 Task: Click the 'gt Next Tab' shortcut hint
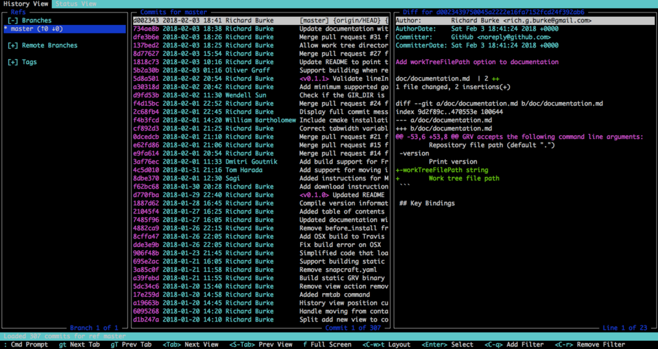point(79,345)
